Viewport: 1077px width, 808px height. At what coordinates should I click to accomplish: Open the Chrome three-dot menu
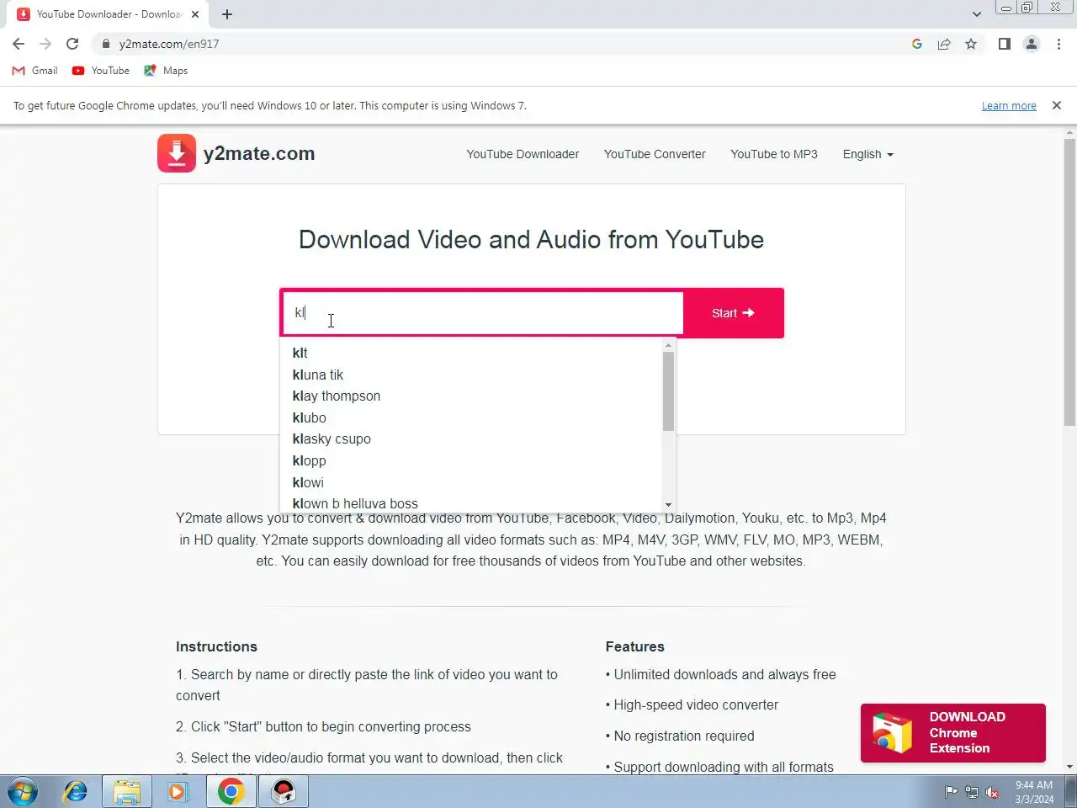coord(1058,44)
